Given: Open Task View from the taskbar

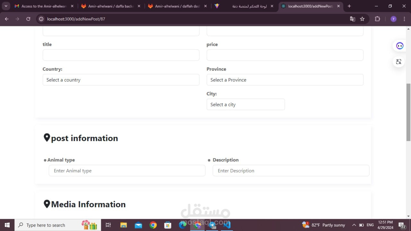Looking at the screenshot, I should click(x=108, y=225).
